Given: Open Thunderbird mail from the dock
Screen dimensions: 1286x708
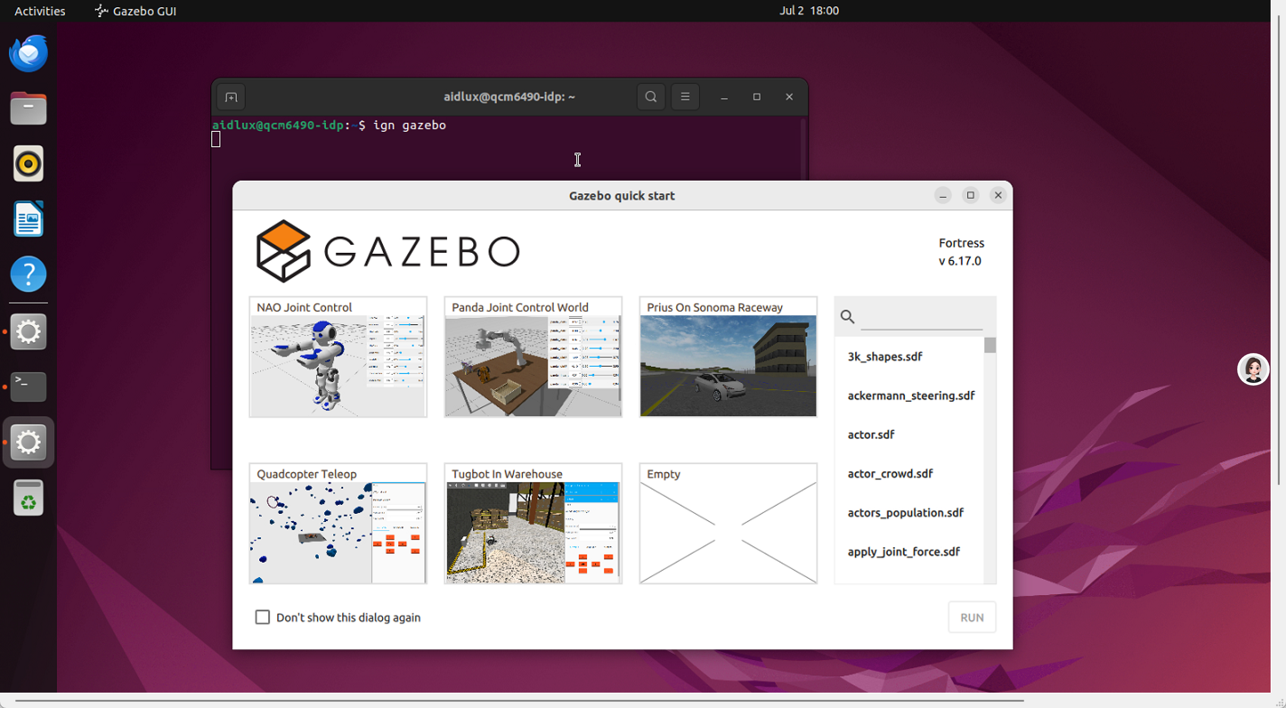Looking at the screenshot, I should click(x=28, y=53).
